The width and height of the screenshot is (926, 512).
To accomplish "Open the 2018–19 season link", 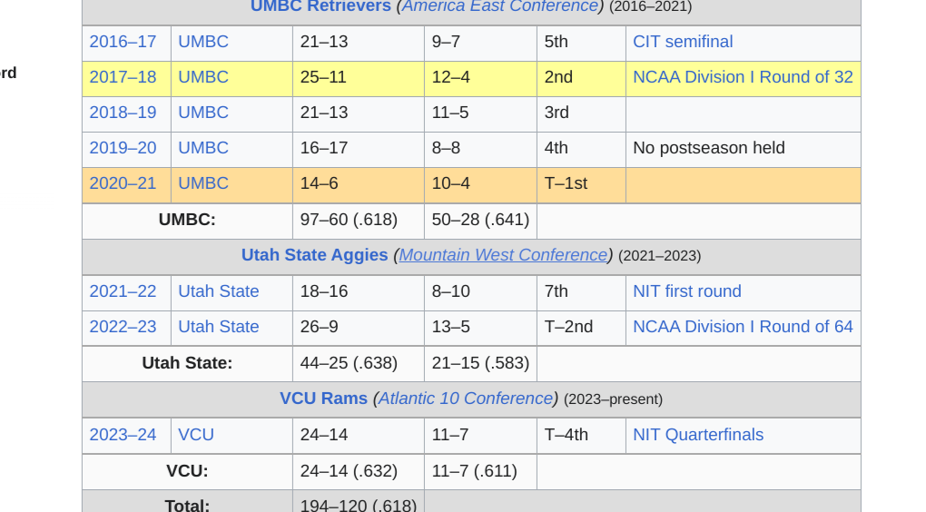I will pyautogui.click(x=123, y=113).
